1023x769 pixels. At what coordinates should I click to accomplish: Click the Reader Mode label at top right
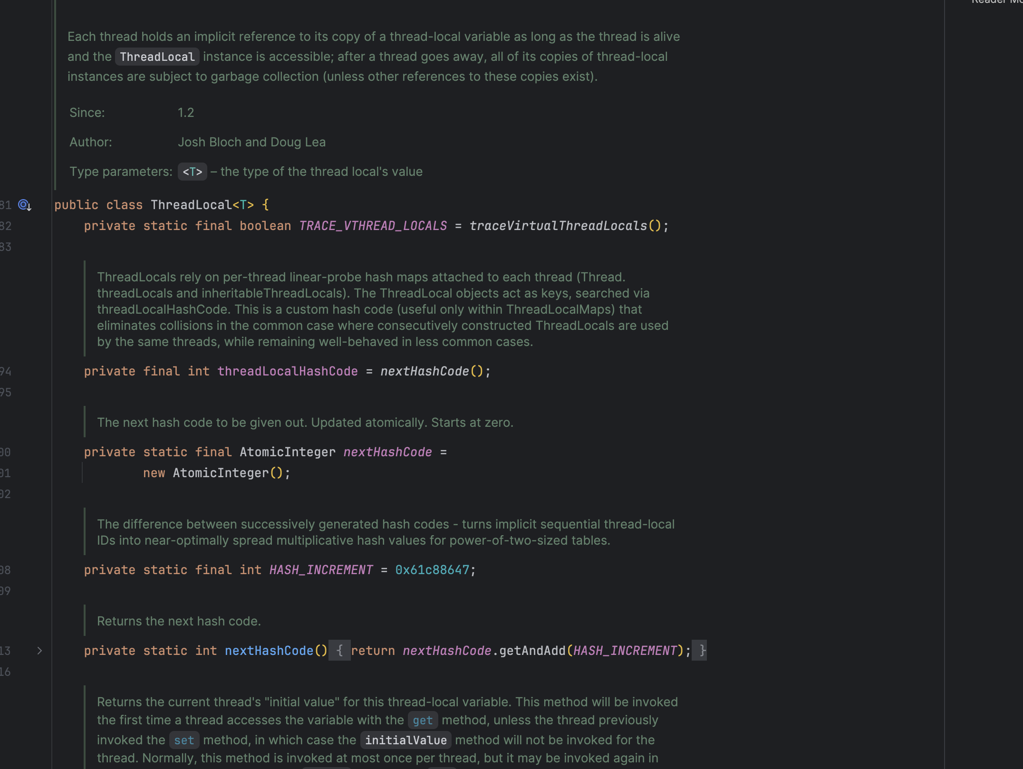click(997, 2)
